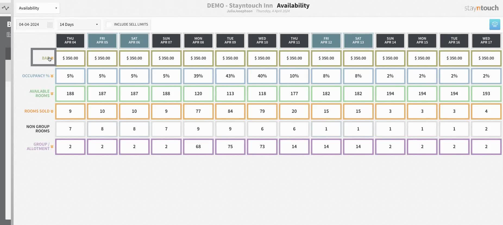Expand the Group / Allotment row
Image resolution: width=503 pixels, height=225 pixels.
(x=52, y=146)
